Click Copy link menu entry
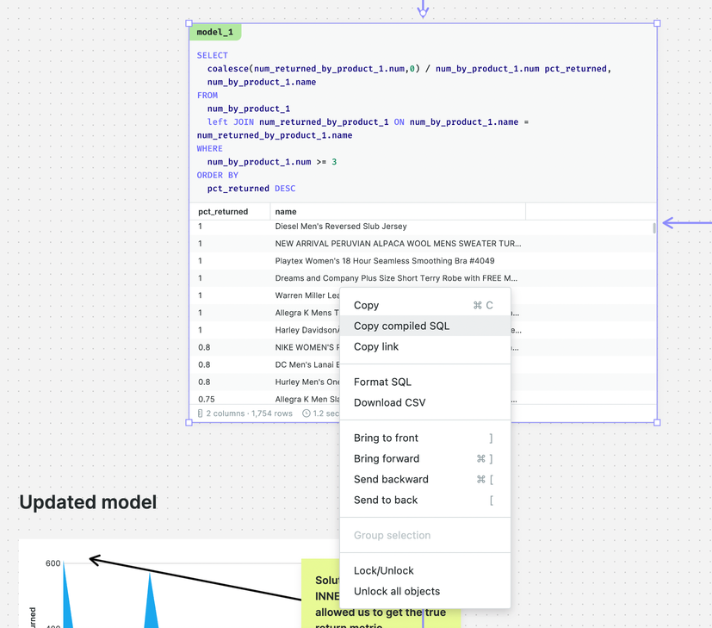This screenshot has width=712, height=628. 376,346
